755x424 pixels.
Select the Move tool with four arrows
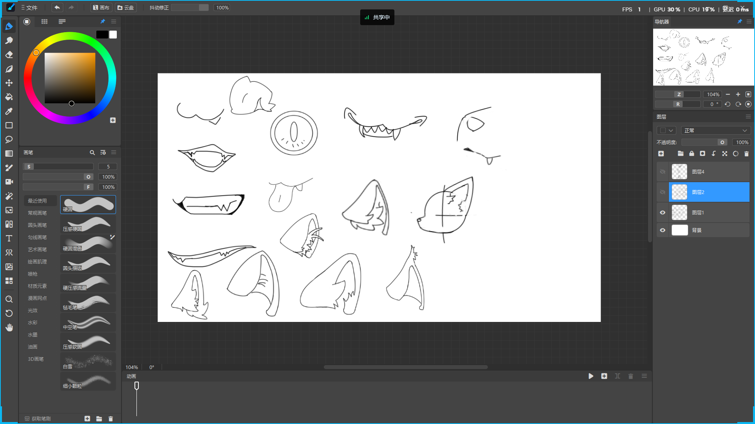pos(9,83)
